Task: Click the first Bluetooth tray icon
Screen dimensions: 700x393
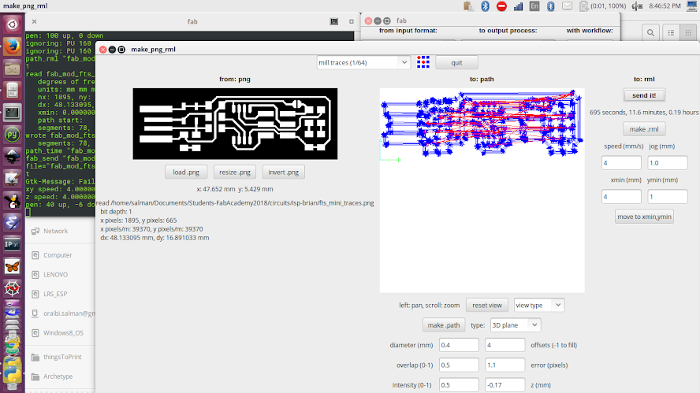Action: point(485,6)
